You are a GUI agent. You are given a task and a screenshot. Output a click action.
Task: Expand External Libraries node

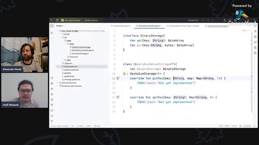pyautogui.click(x=57, y=83)
